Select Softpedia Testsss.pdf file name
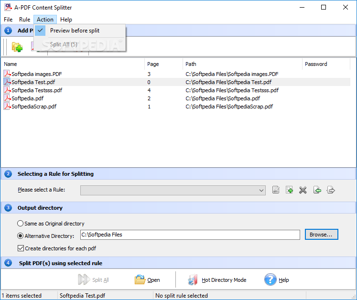This screenshot has width=357, height=300. tap(37, 90)
